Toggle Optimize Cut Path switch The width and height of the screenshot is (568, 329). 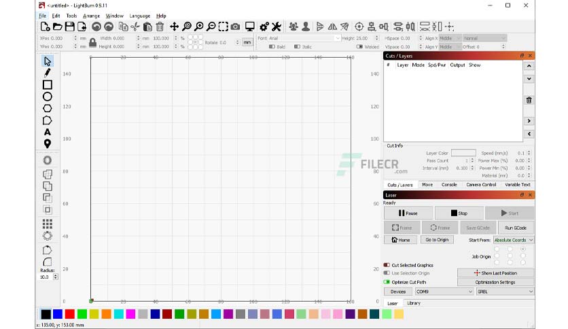pyautogui.click(x=387, y=282)
